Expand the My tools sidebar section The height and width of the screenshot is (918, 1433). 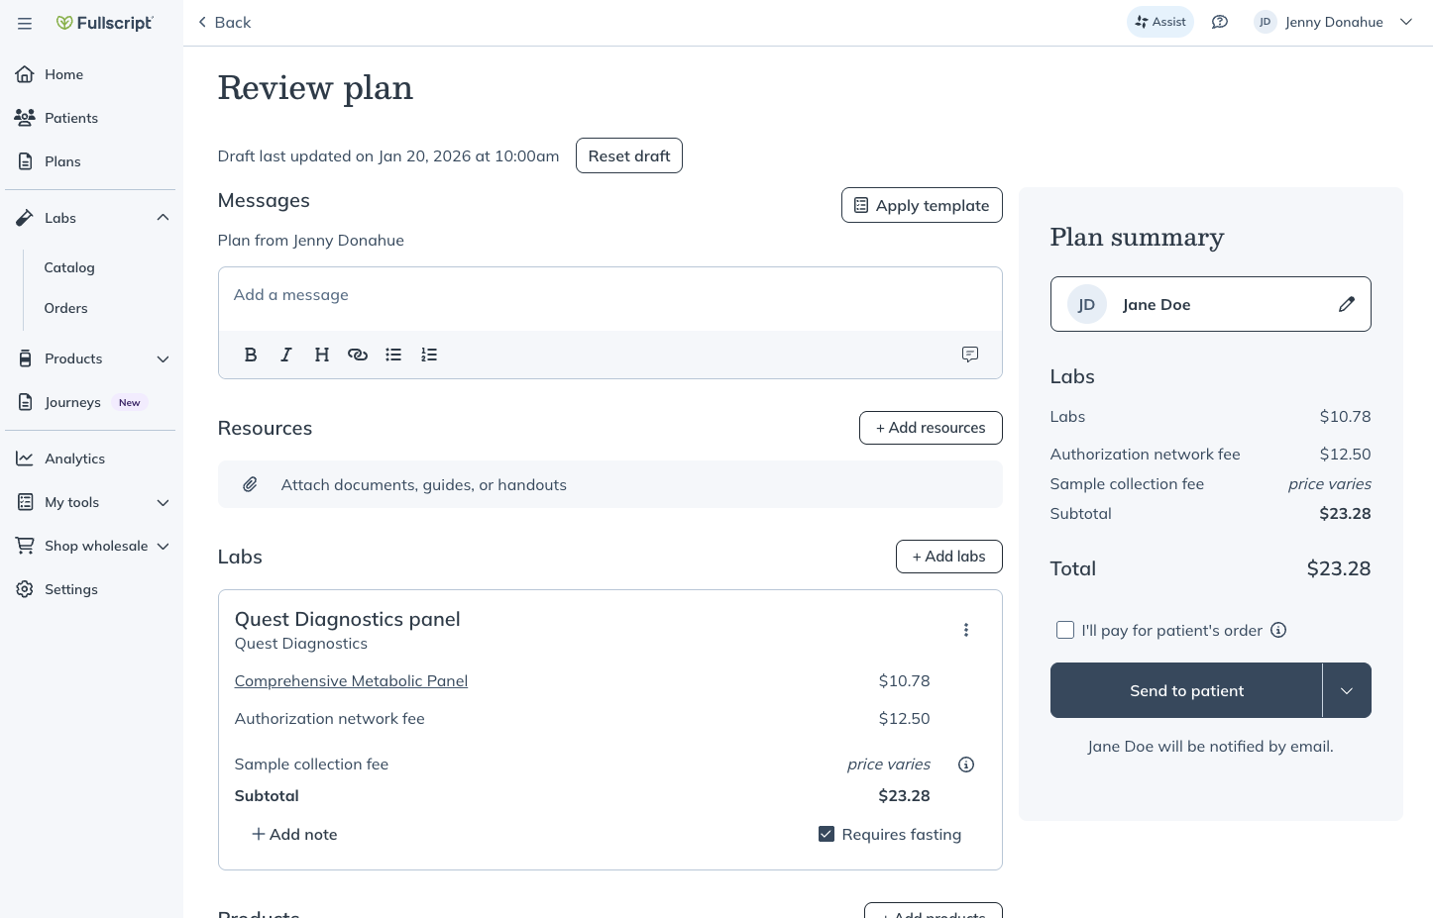click(x=163, y=502)
